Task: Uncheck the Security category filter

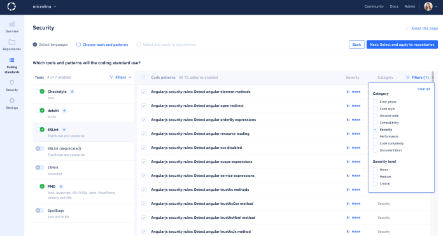Action: point(375,129)
